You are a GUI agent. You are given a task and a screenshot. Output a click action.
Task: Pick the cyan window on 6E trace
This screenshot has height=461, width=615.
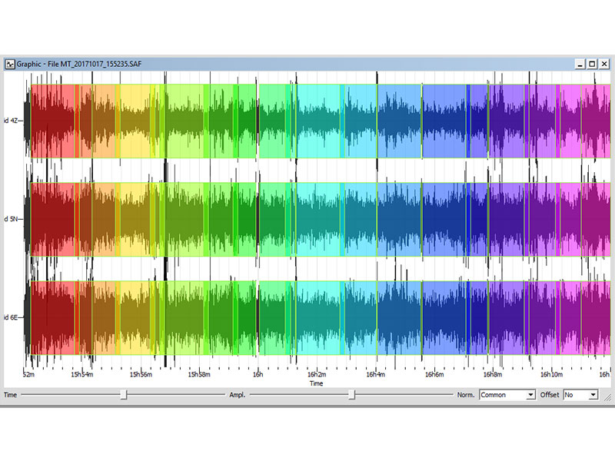click(x=318, y=317)
